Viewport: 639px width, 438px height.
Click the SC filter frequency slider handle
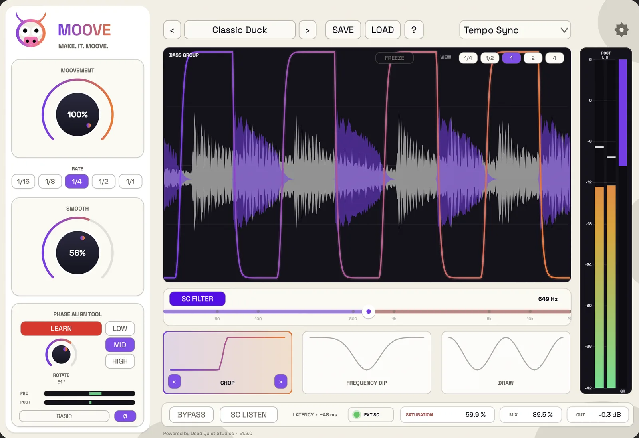[369, 312]
